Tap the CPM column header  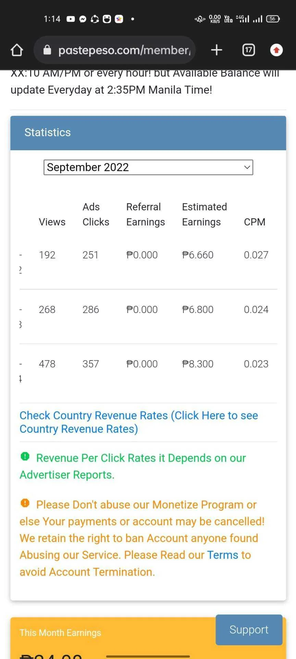click(x=255, y=222)
